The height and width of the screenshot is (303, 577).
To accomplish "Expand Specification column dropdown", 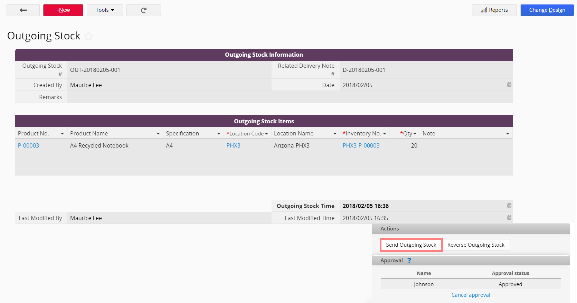I will [x=219, y=134].
